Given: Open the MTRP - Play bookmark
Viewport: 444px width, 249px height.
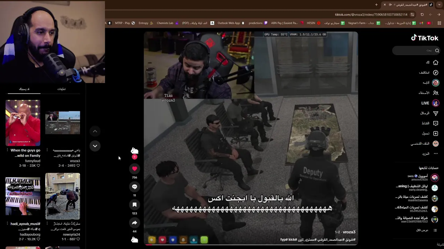Looking at the screenshot, I should pos(125,23).
